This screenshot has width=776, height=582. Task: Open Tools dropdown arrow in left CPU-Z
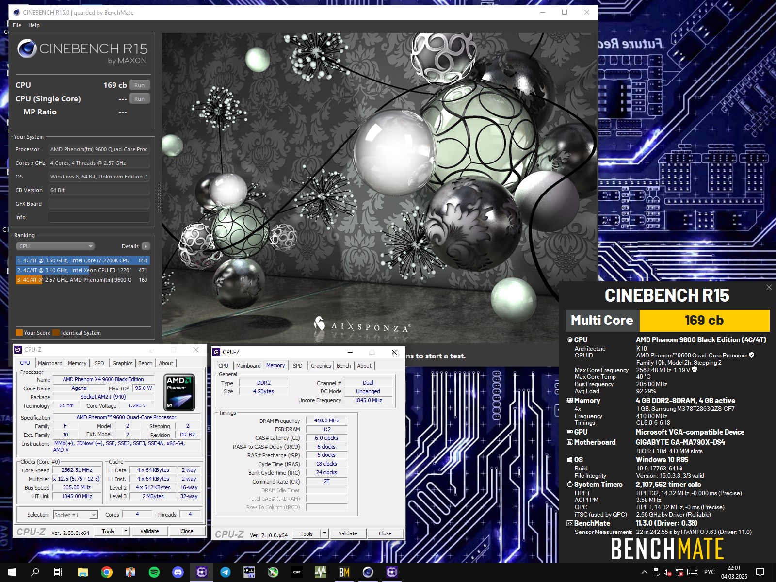point(126,531)
